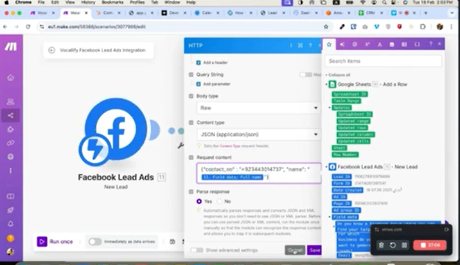Click the Run once button
This screenshot has height=265, width=460.
(x=56, y=242)
